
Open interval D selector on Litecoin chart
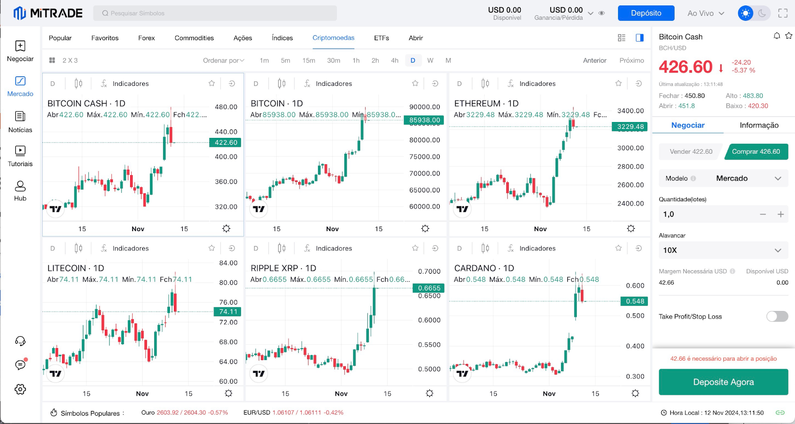[53, 248]
